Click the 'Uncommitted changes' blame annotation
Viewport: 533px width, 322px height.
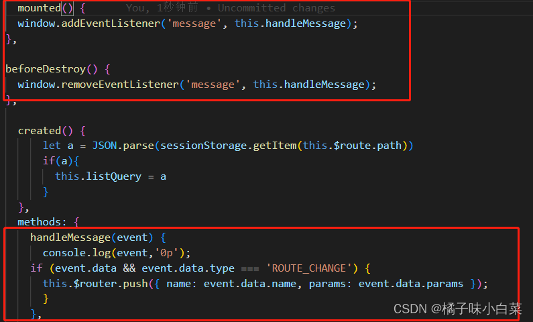[x=276, y=8]
